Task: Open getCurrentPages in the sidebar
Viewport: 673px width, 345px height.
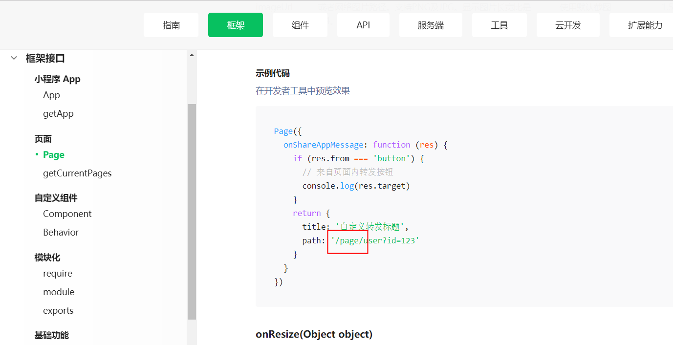Action: [77, 173]
